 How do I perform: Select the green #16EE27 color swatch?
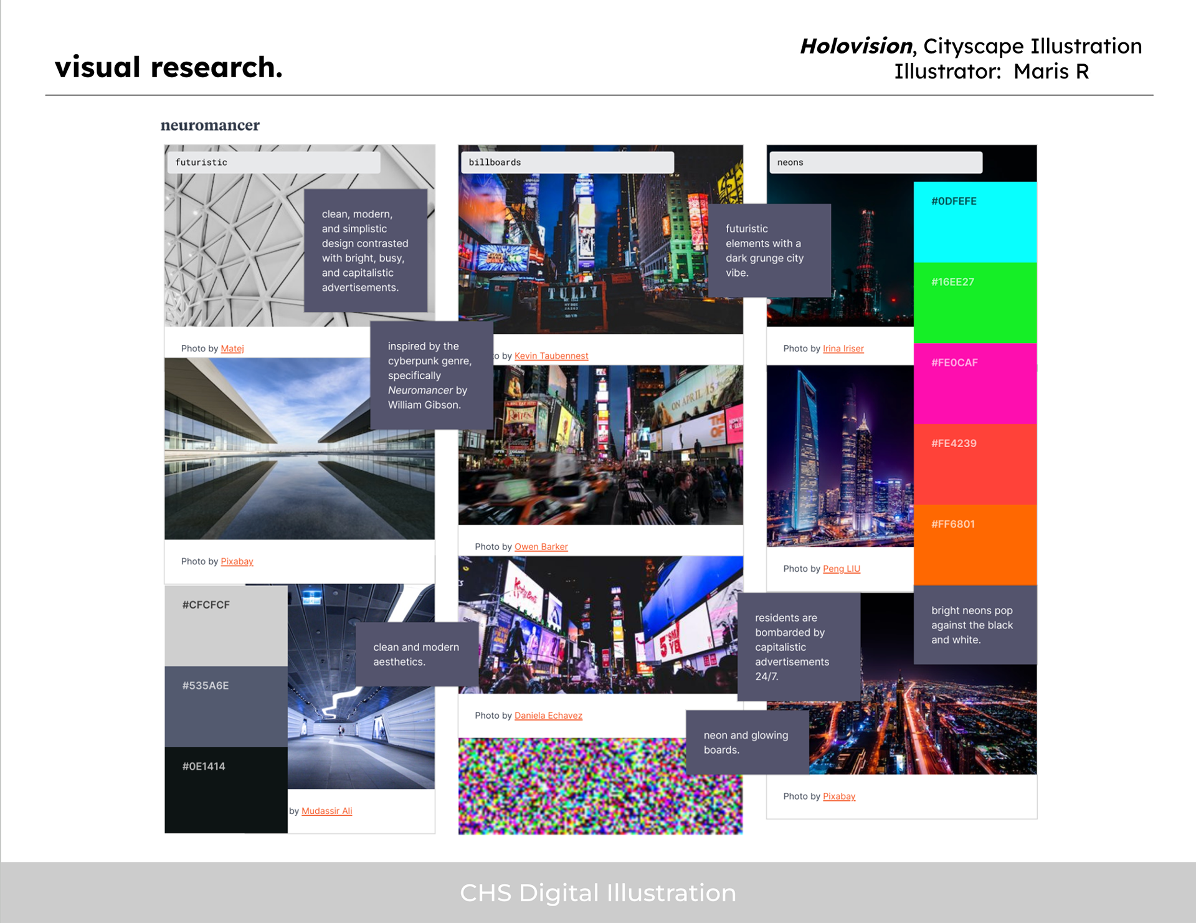pos(975,303)
